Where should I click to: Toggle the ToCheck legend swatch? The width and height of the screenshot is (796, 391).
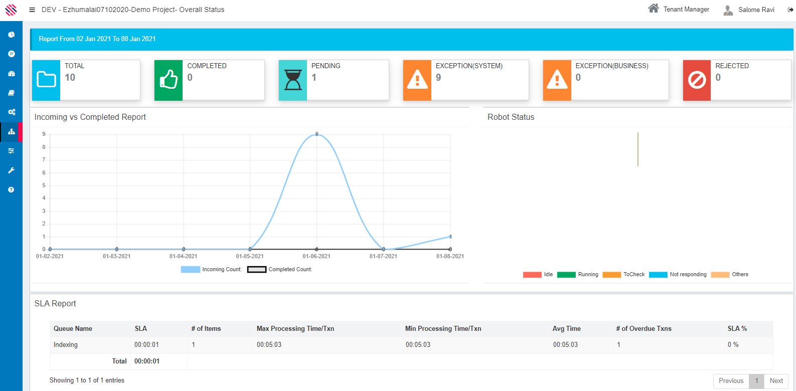[x=612, y=275]
